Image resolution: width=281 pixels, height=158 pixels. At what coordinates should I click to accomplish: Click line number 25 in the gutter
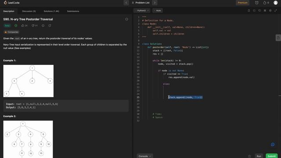tap(138, 97)
